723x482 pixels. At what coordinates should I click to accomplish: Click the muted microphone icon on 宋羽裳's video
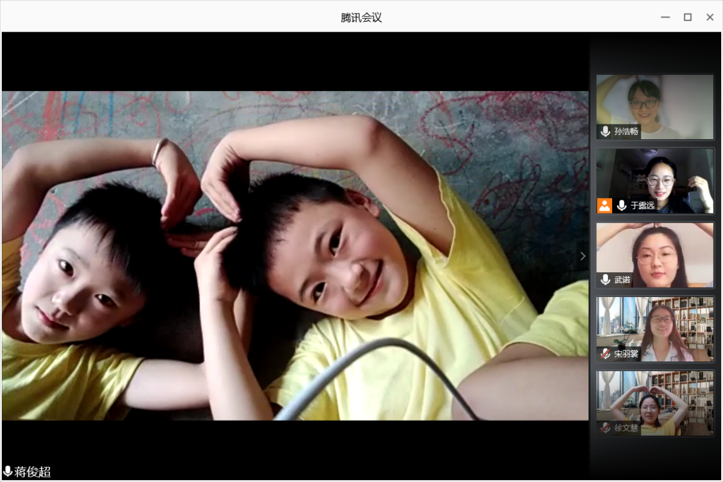pyautogui.click(x=605, y=354)
